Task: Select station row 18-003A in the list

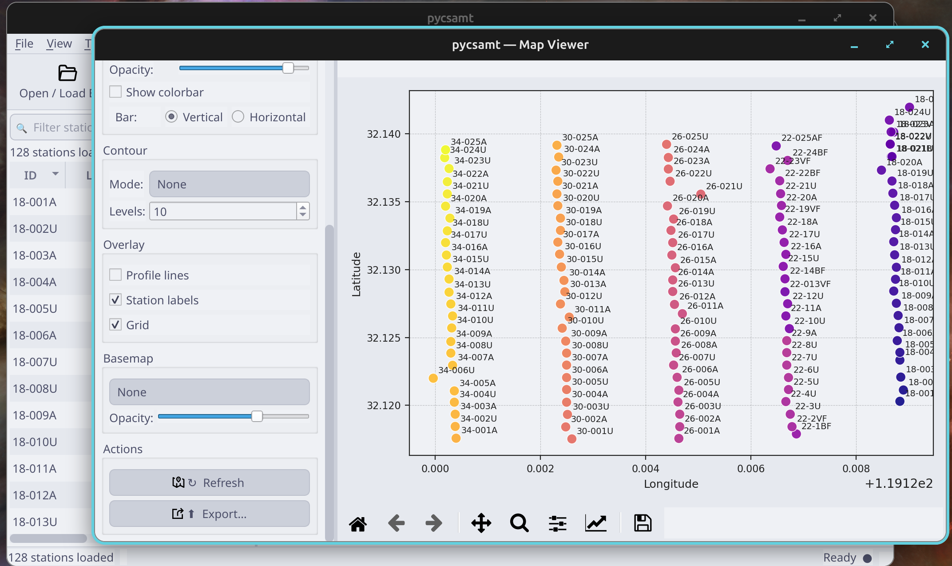Action: pyautogui.click(x=51, y=255)
